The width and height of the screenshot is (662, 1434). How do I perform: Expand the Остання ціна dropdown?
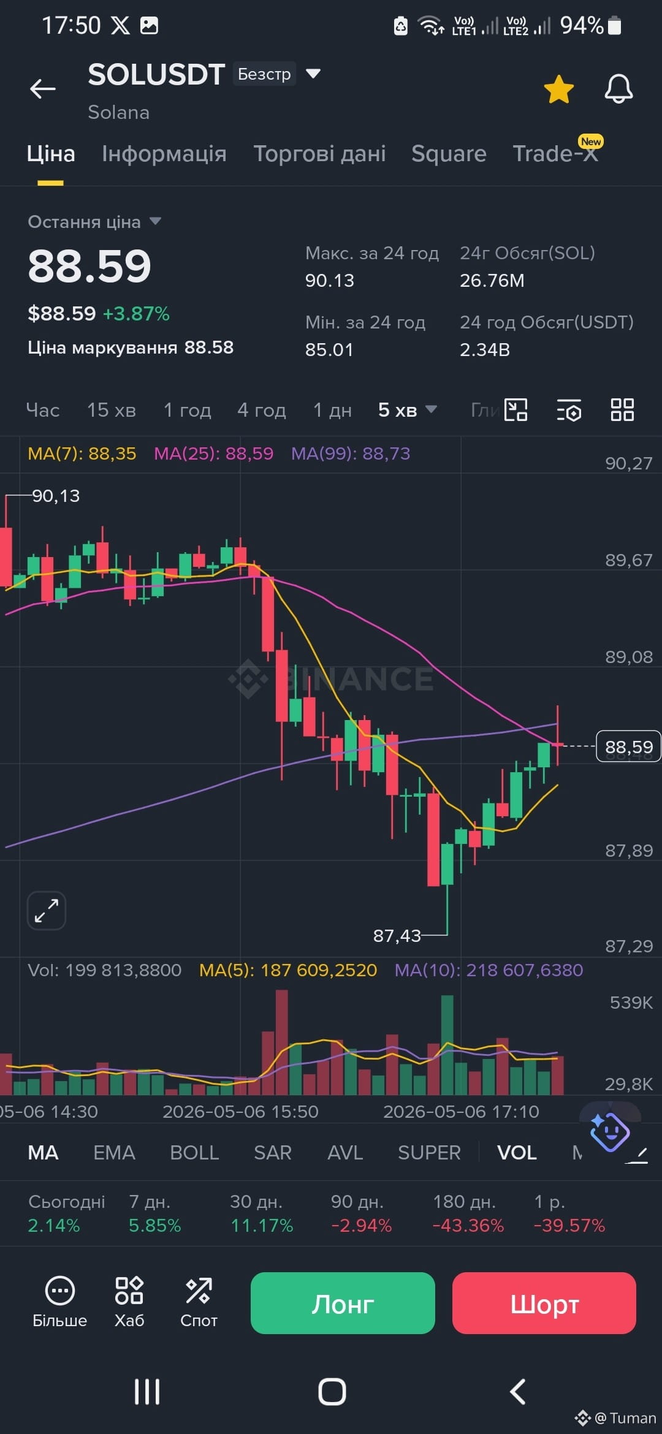155,221
